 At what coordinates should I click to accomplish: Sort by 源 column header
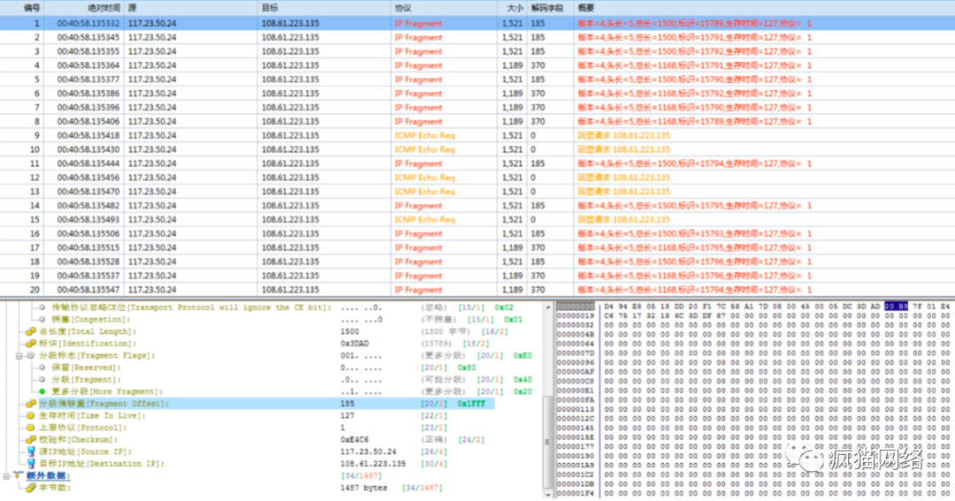[x=191, y=8]
